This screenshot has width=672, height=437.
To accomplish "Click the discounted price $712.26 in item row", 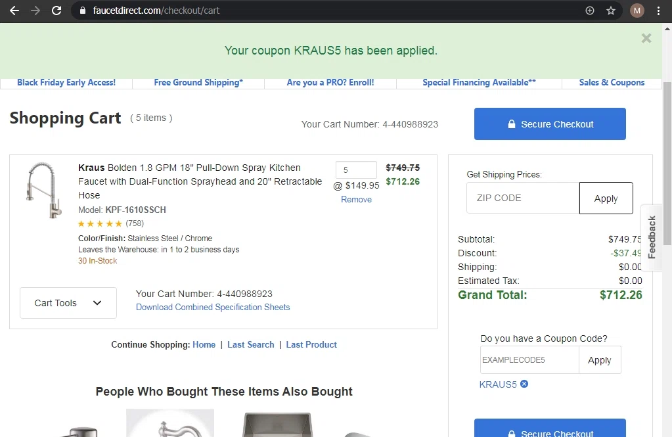I will click(403, 181).
